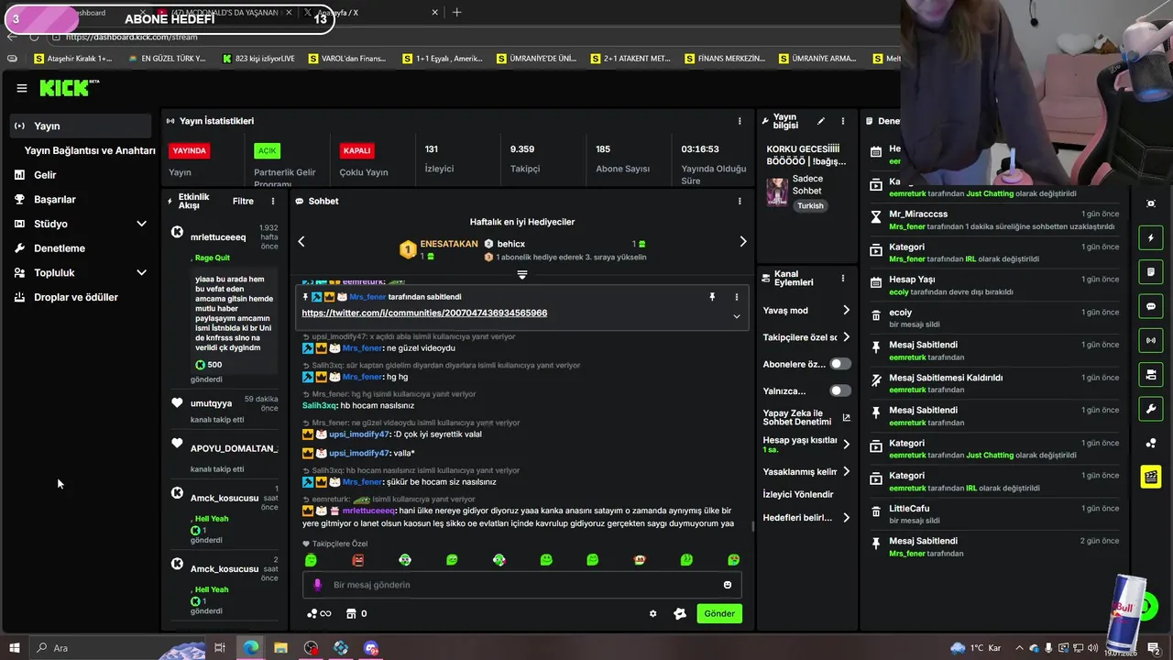
Task: Click the stream category thumbnail image
Action: click(x=777, y=192)
